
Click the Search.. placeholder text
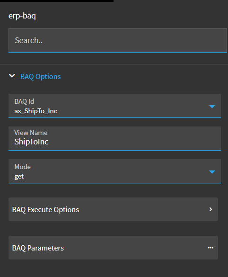(x=28, y=40)
